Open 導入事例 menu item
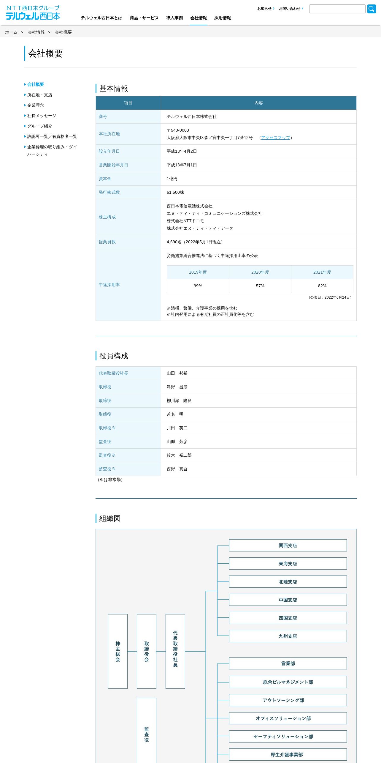 coord(174,18)
